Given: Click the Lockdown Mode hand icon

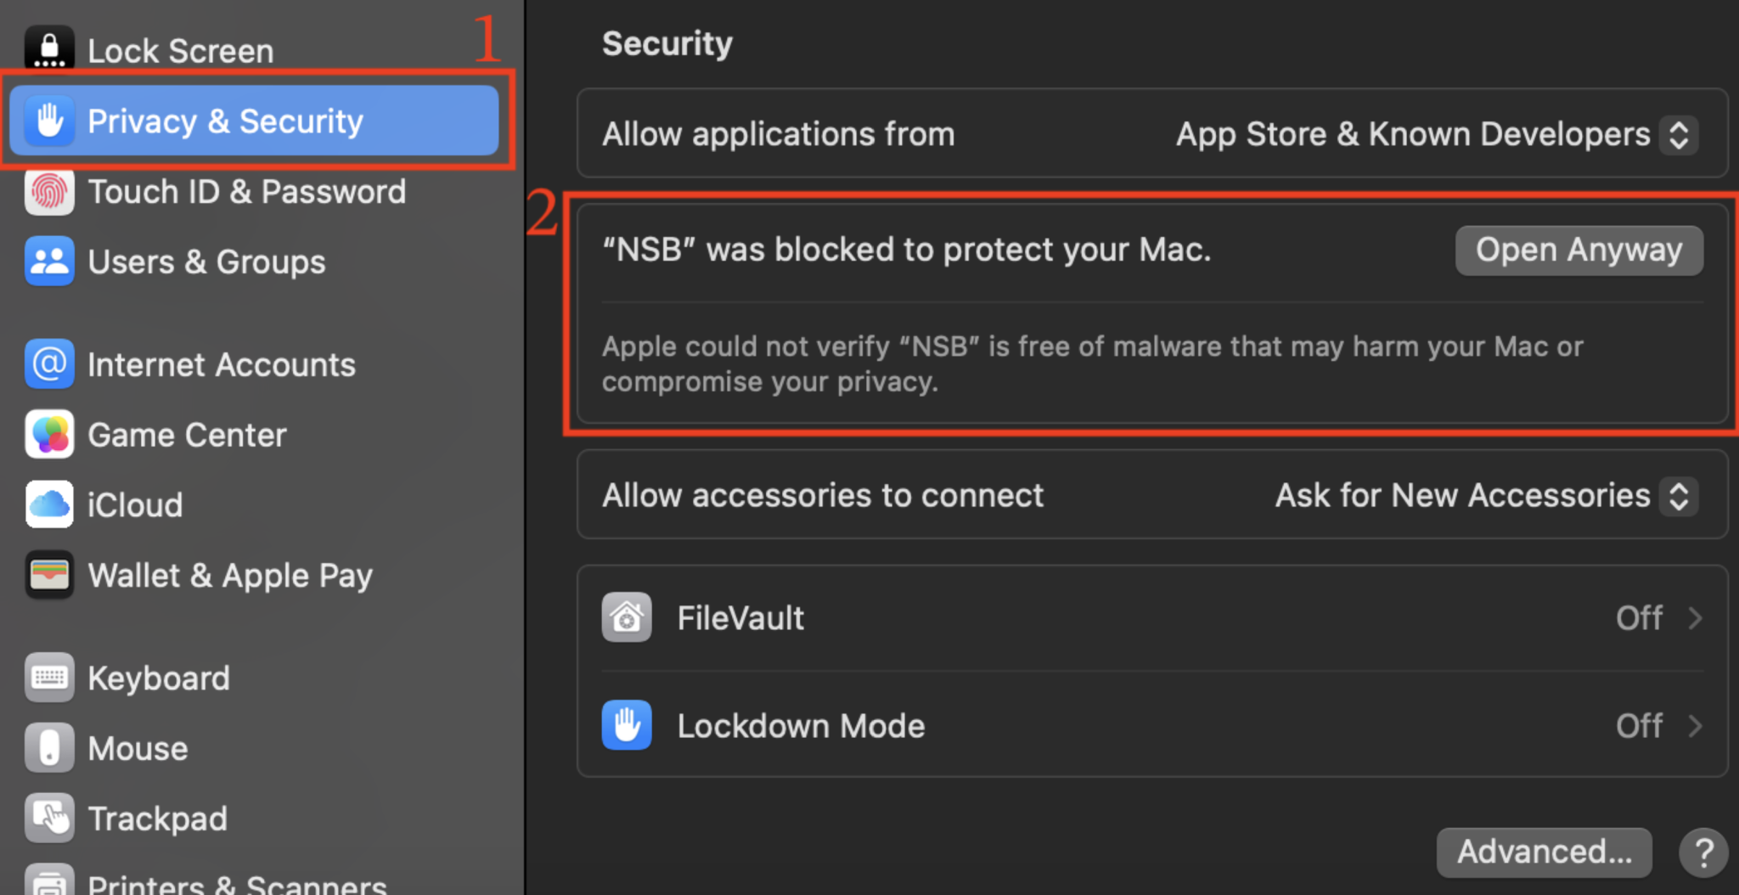Looking at the screenshot, I should (627, 725).
